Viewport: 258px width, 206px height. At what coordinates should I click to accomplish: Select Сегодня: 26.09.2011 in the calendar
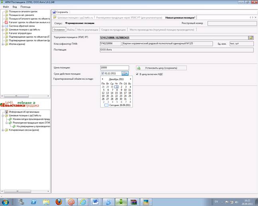pos(118,105)
